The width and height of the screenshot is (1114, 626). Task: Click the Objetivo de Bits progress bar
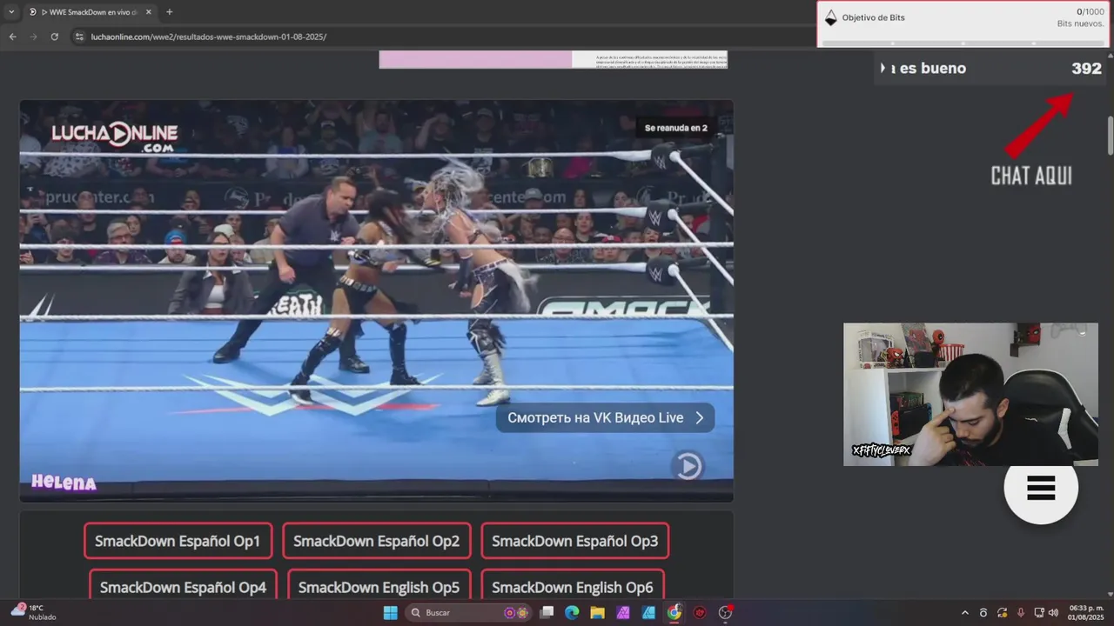[963, 43]
